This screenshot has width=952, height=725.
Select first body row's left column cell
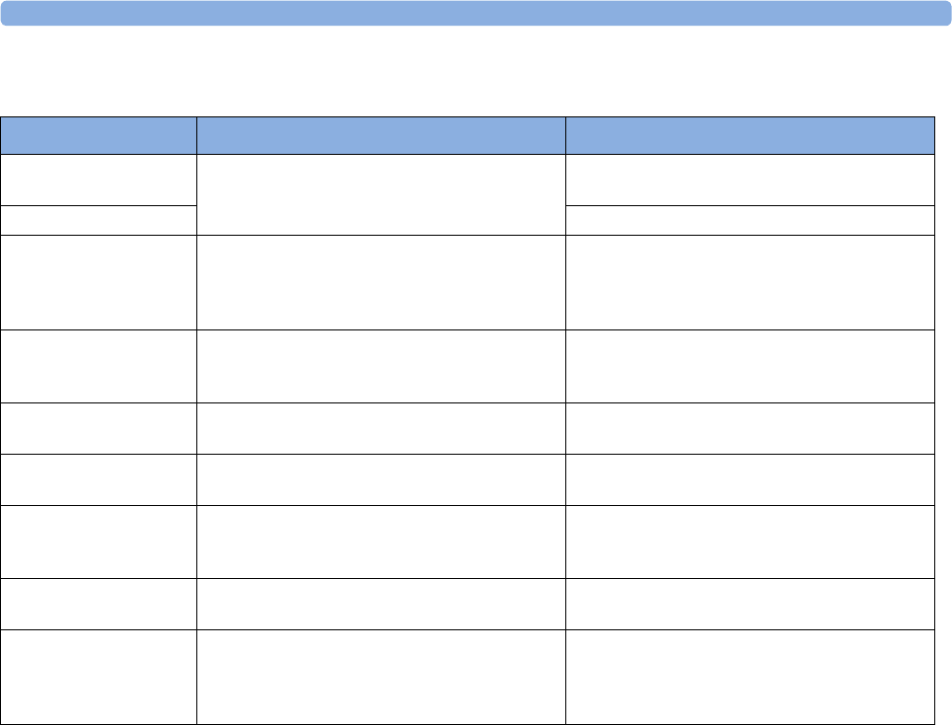99,179
